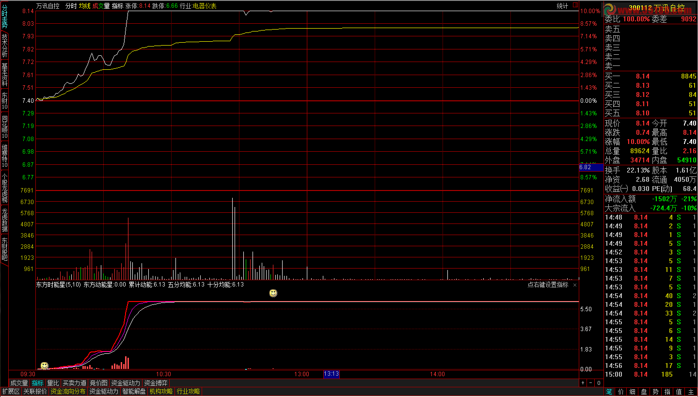Click the plus button to add indicator pane

[x=583, y=383]
